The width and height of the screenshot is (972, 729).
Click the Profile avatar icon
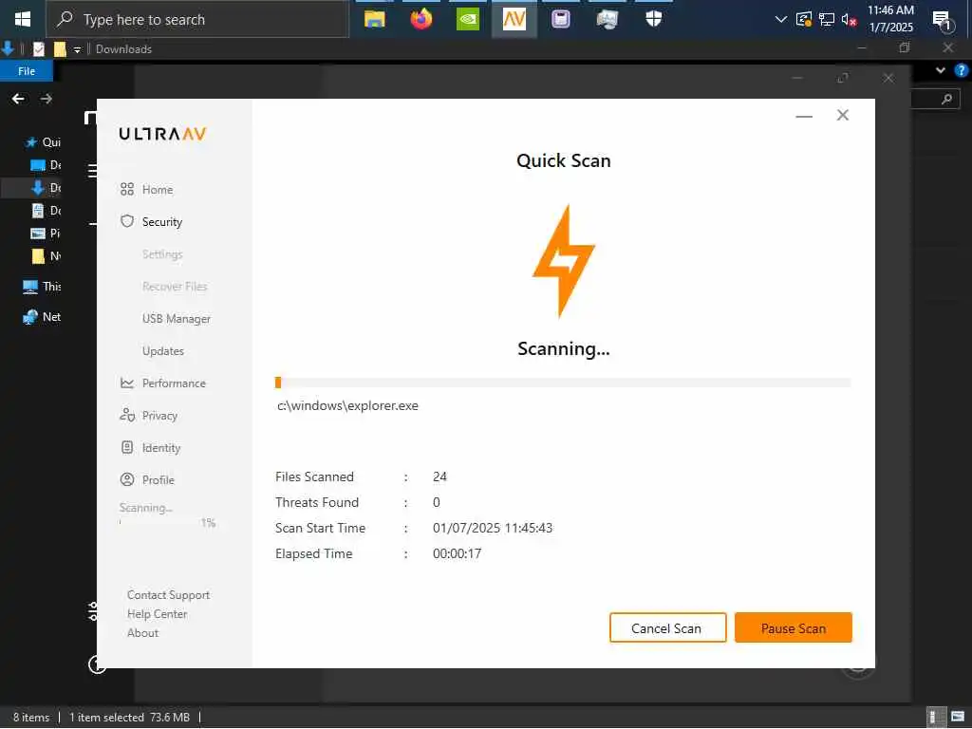pos(127,479)
